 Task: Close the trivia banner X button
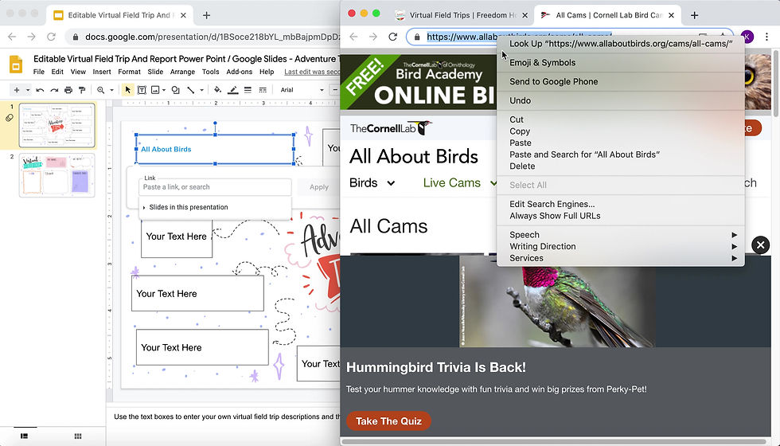pos(760,245)
